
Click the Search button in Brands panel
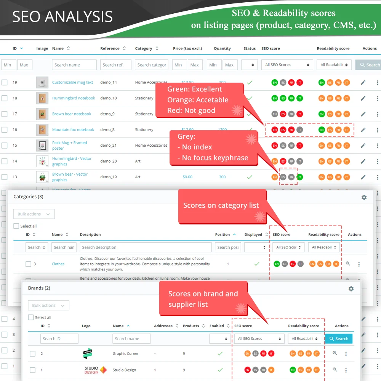point(338,338)
